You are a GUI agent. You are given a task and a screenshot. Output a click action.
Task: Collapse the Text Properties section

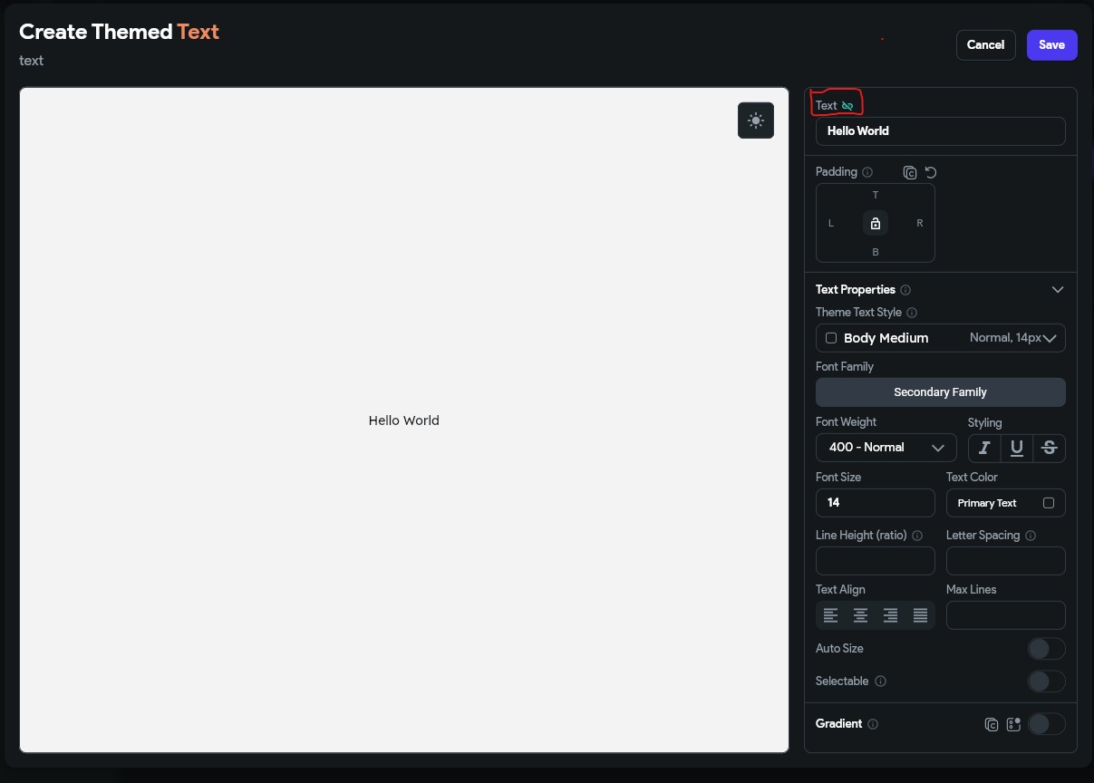tap(1057, 289)
